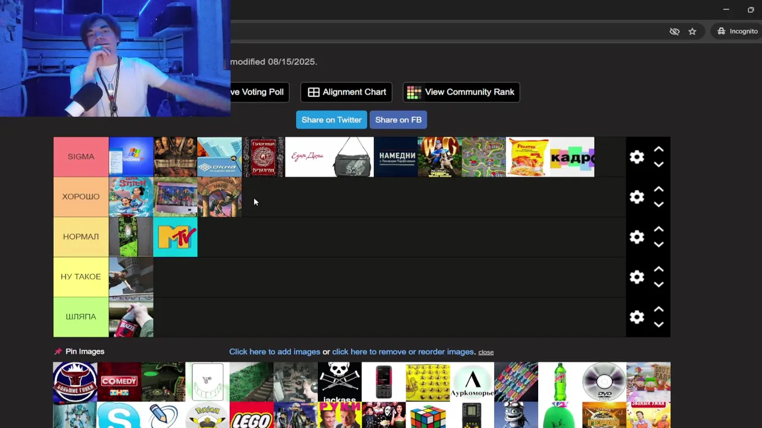The image size is (762, 428).
Task: Click link to remove or reorder images
Action: [403, 352]
